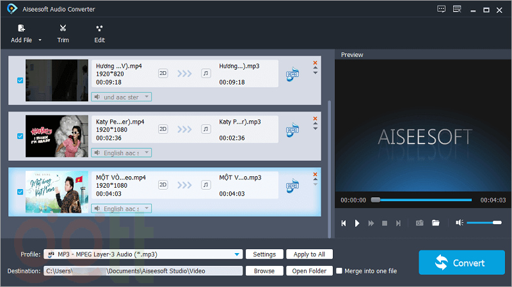Open the Trim scissors tool
This screenshot has height=287, width=512.
[63, 28]
